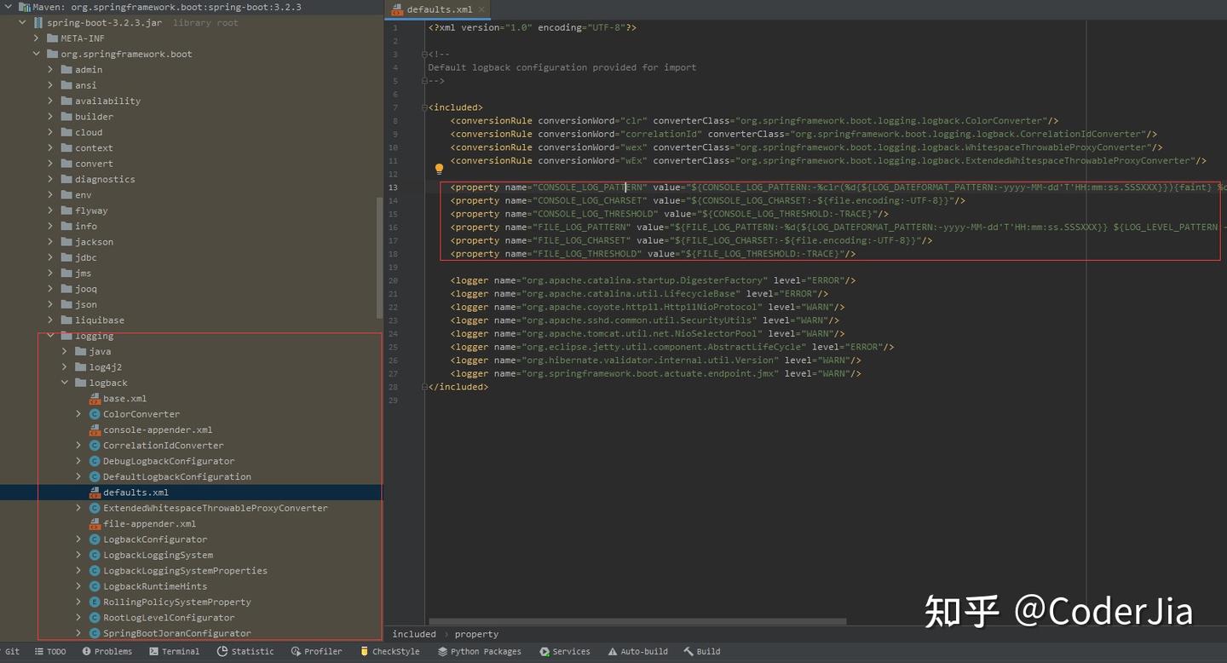Select the 'property' breadcrumb

click(476, 634)
